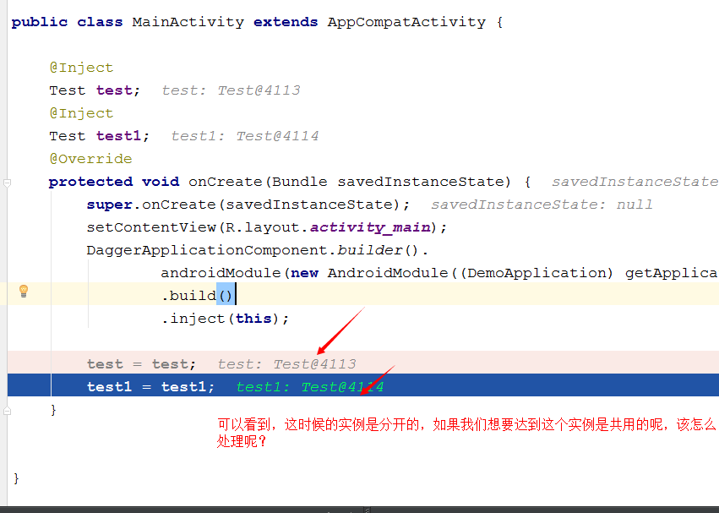Screen dimensions: 719x513
Task: Click the MainActivity class name
Action: pos(188,22)
